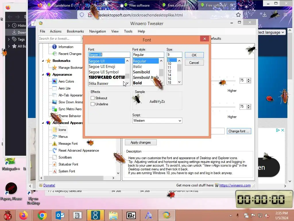Open the File menu
This screenshot has height=221, width=294.
pyautogui.click(x=42, y=31)
